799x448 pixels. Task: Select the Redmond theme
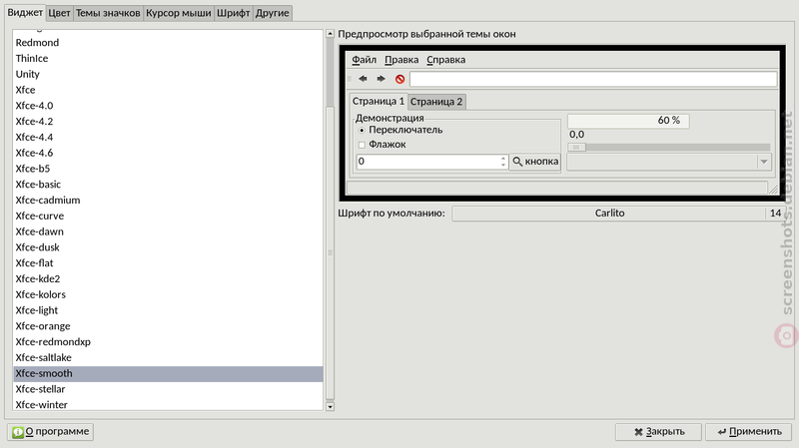point(168,43)
